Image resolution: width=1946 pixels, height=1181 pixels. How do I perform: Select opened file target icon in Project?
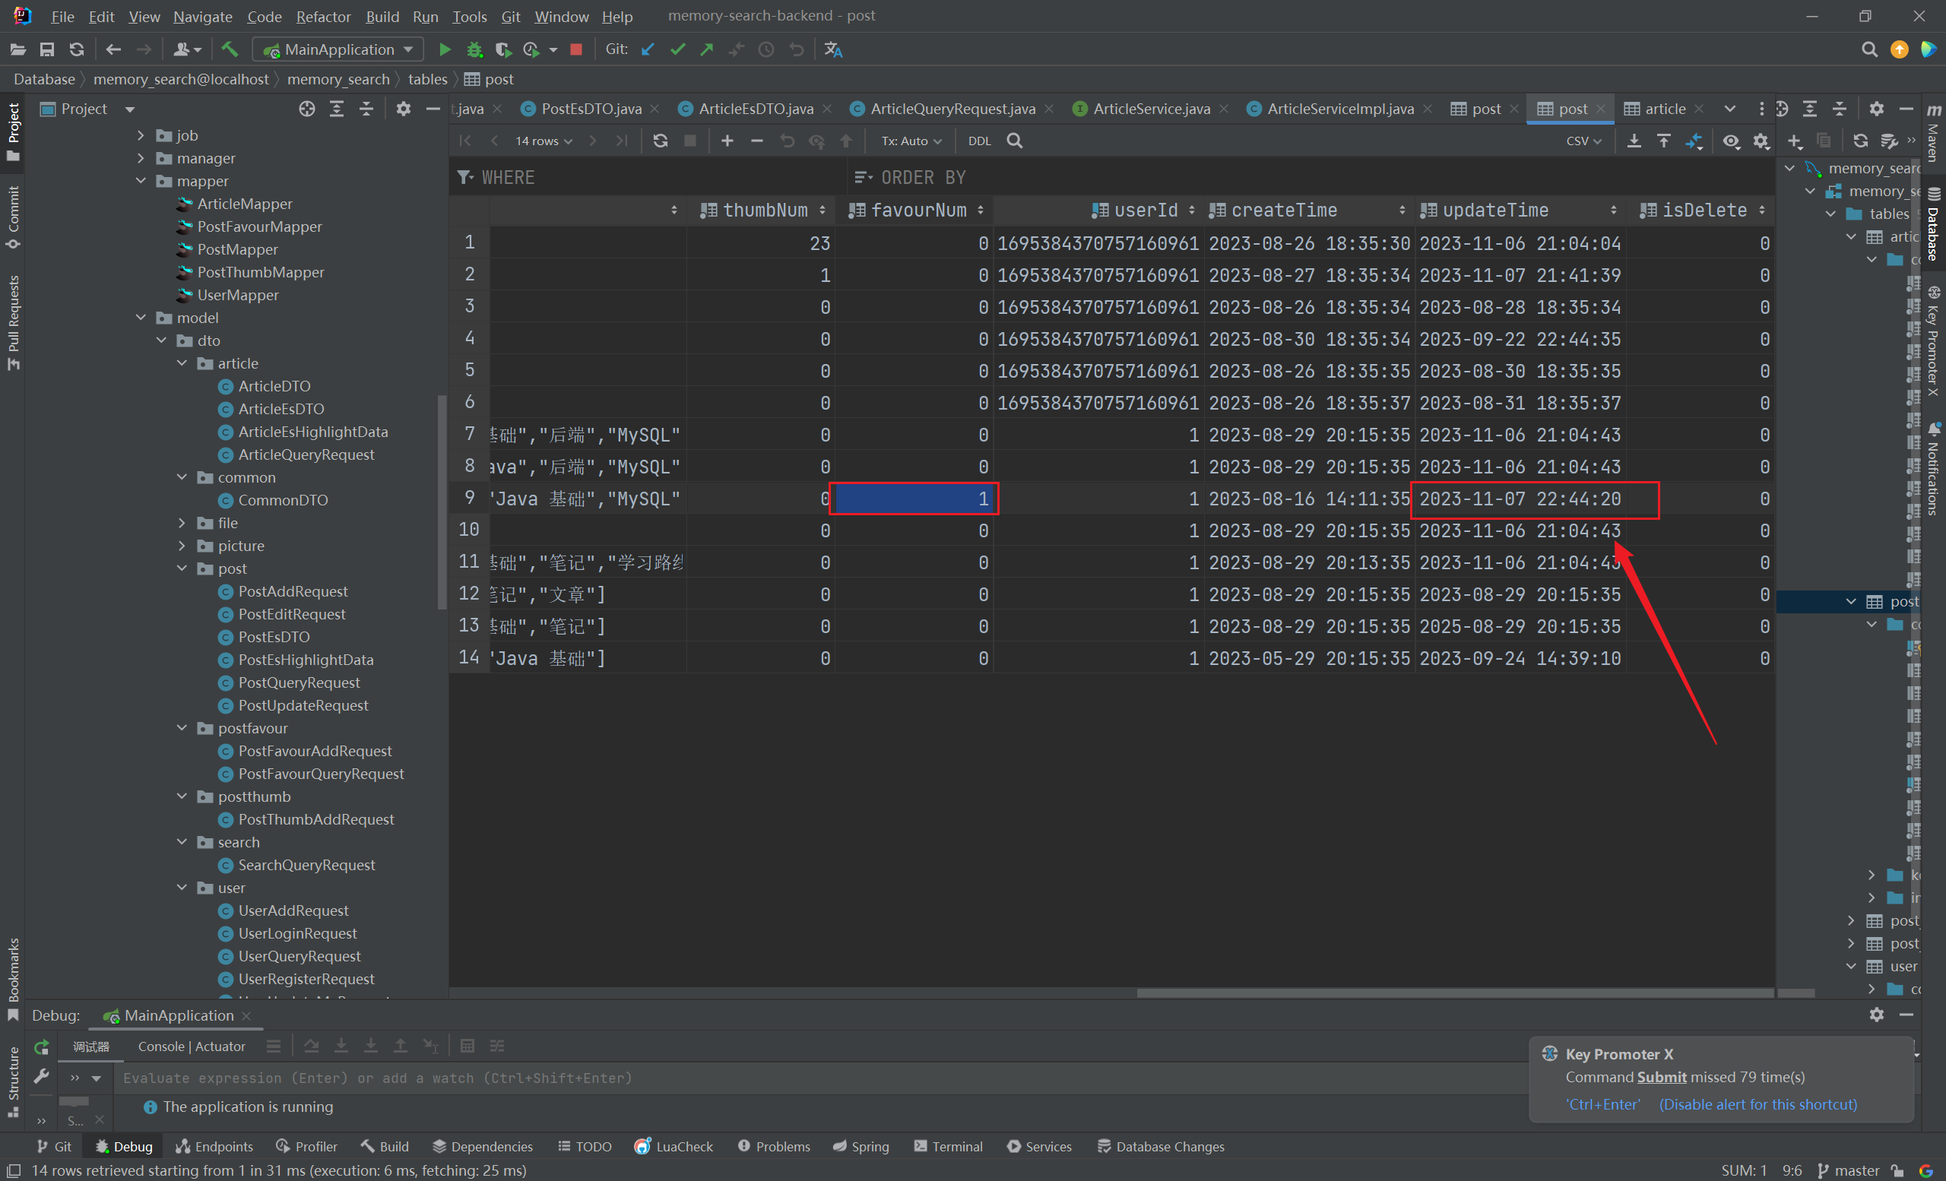point(307,109)
